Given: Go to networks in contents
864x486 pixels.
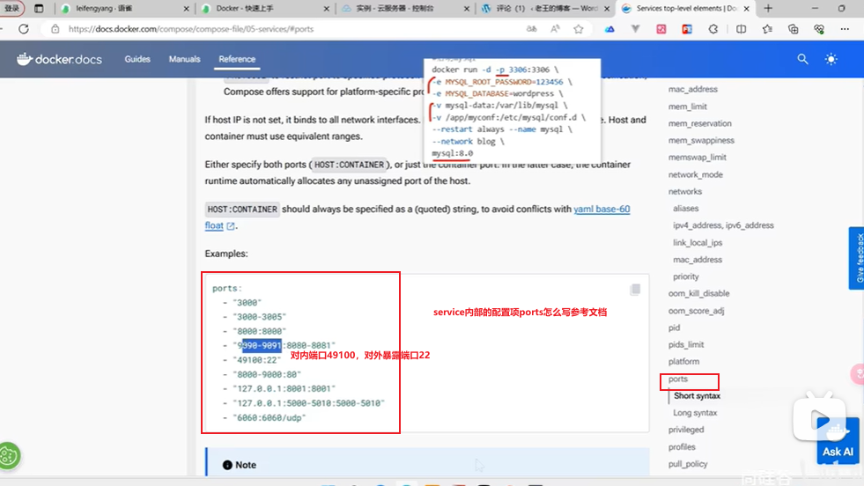Looking at the screenshot, I should click(685, 191).
